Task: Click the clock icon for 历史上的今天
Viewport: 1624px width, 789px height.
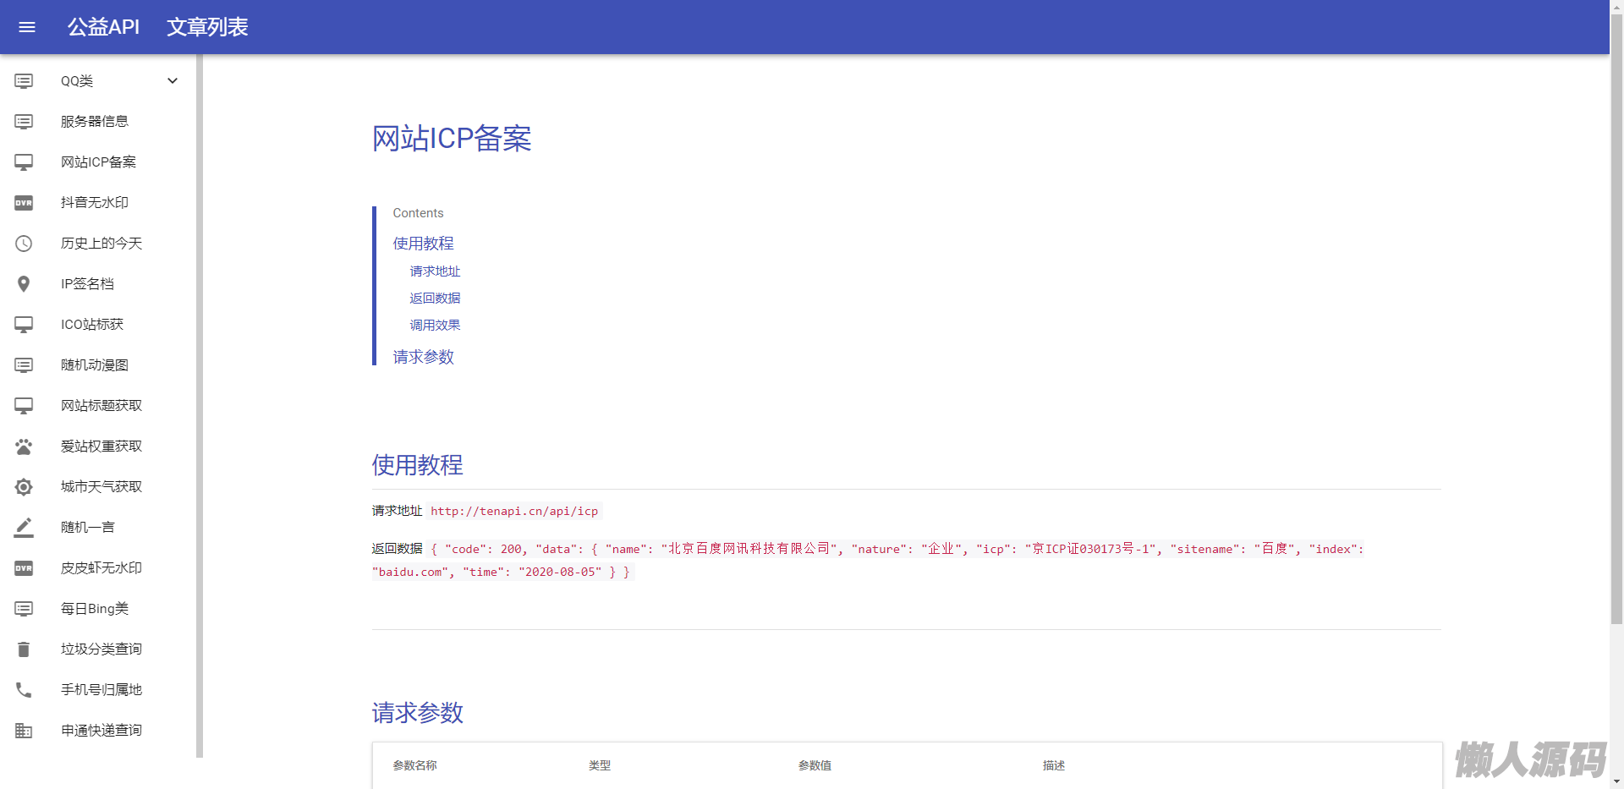Action: tap(24, 244)
